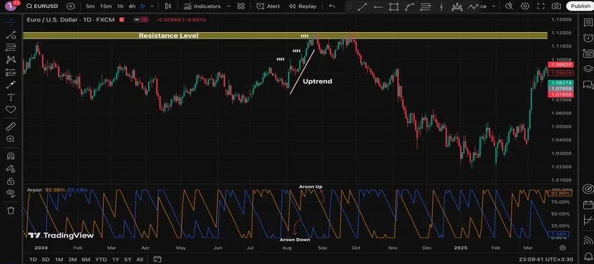
Task: Select the crosshair cursor tool
Action: (x=11, y=22)
